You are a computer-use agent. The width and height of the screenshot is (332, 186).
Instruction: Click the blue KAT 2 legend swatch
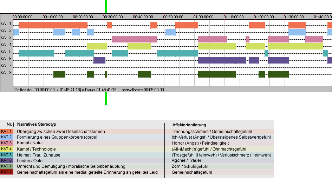7,137
